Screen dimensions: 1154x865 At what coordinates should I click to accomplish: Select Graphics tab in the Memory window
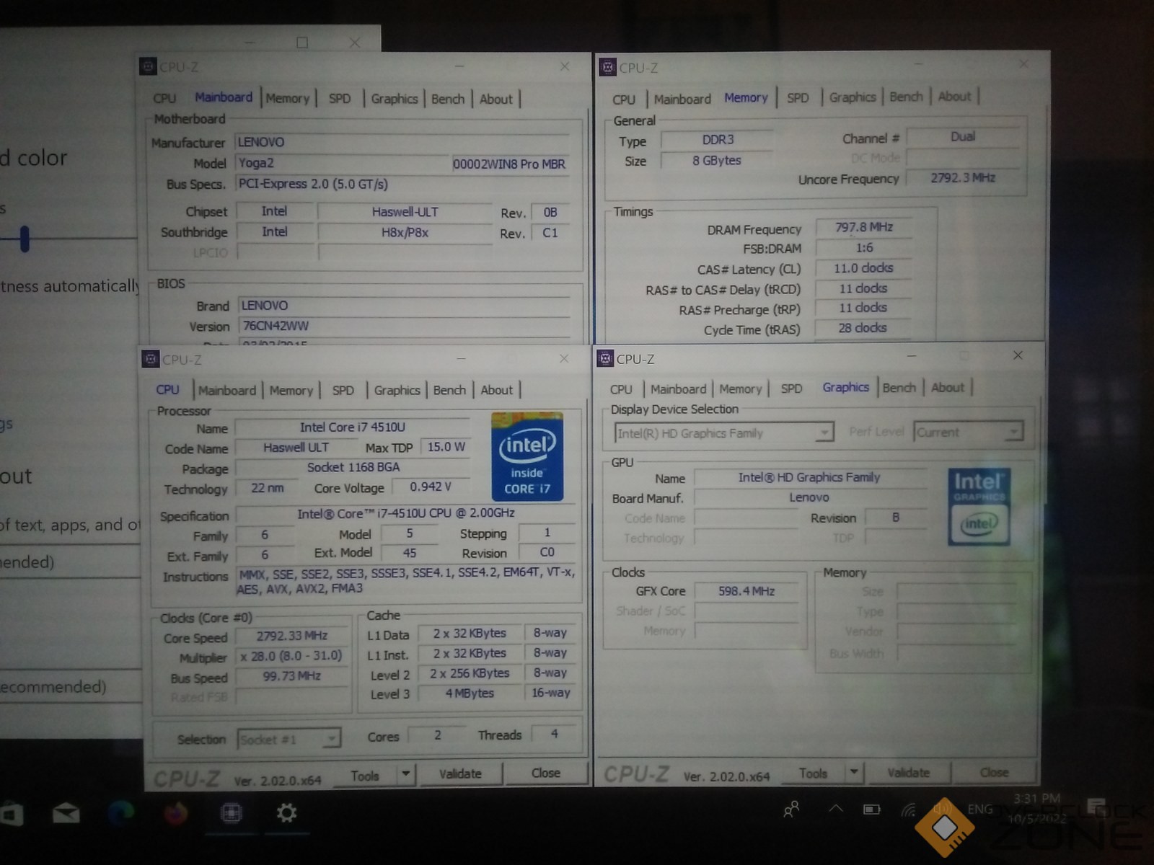[x=853, y=97]
